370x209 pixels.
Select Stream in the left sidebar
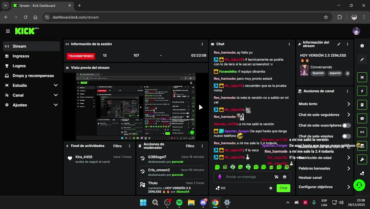pos(31,46)
